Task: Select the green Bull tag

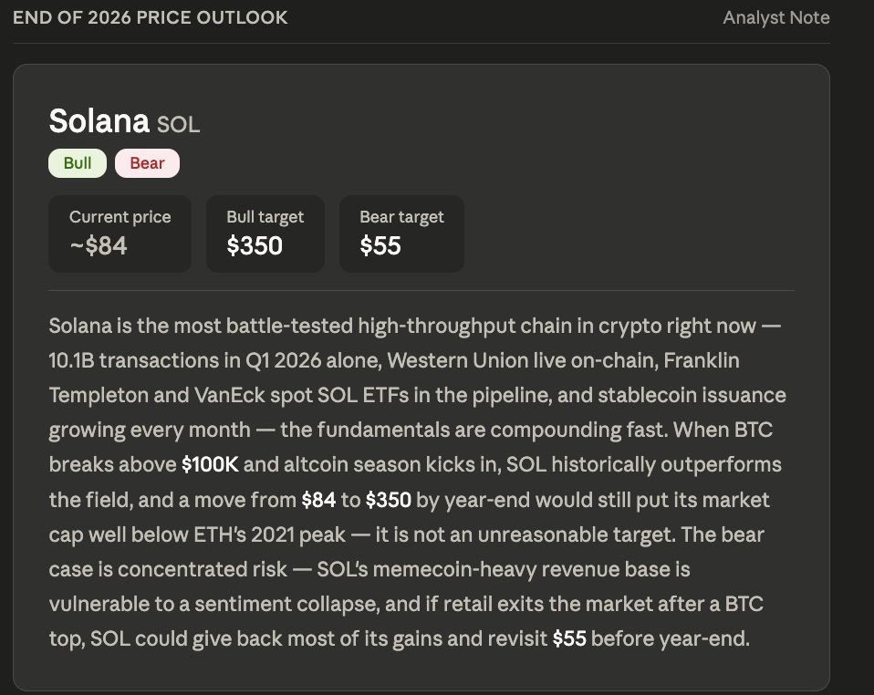Action: pyautogui.click(x=78, y=163)
